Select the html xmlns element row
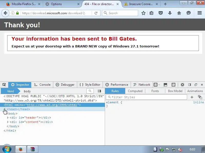 [x=52, y=105]
